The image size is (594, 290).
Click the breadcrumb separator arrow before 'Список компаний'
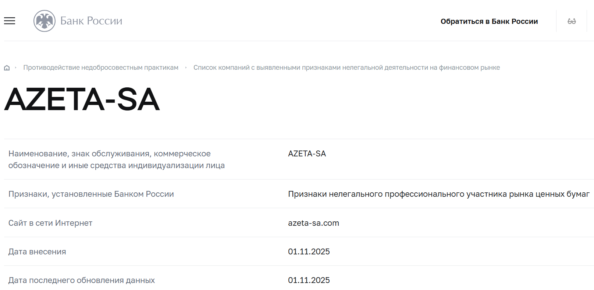coord(186,68)
